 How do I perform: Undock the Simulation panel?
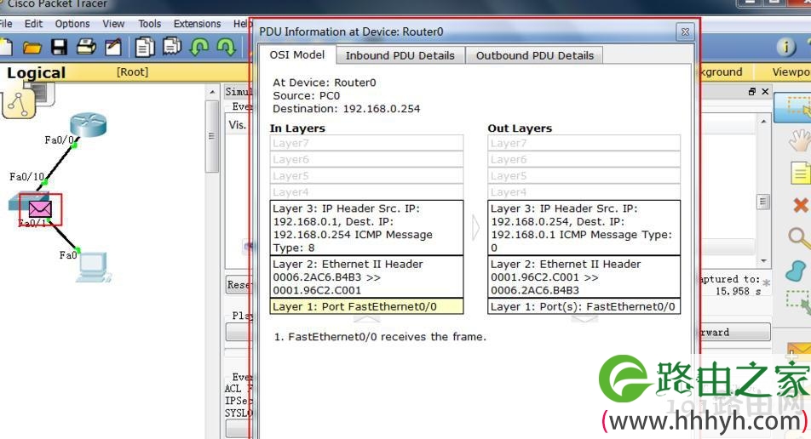pos(752,91)
